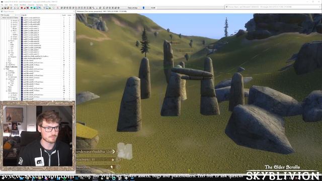Focus the Object Window filter field
This screenshot has width=322, height=181.
[x=10, y=15]
